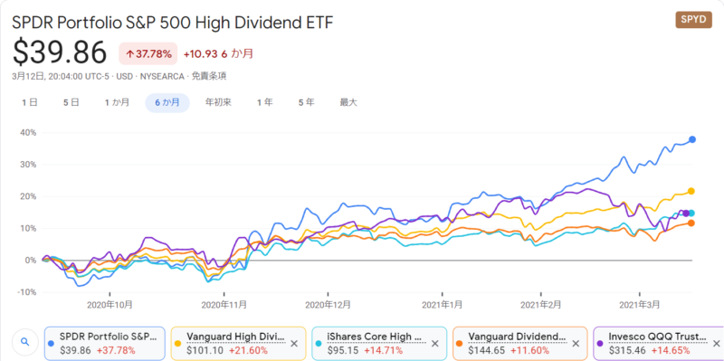
Task: Click the SPYD ticker badge
Action: pyautogui.click(x=693, y=20)
